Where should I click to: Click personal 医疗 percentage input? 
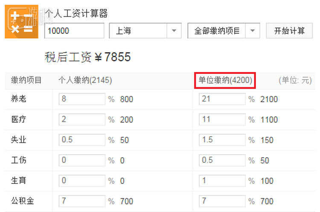tap(82, 120)
